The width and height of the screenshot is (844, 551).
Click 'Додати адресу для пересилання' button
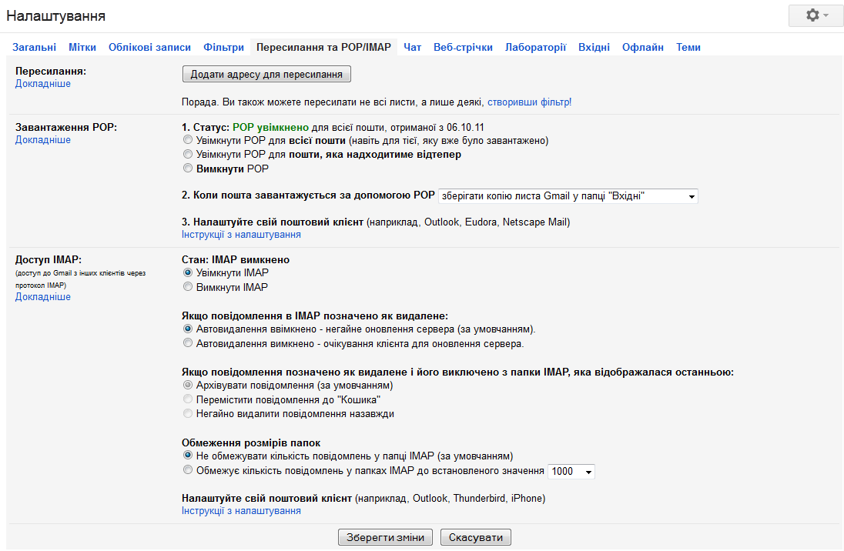click(266, 74)
